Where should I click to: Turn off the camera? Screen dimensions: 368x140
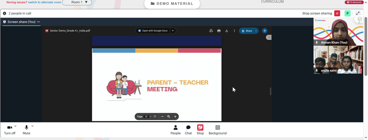pos(10,130)
